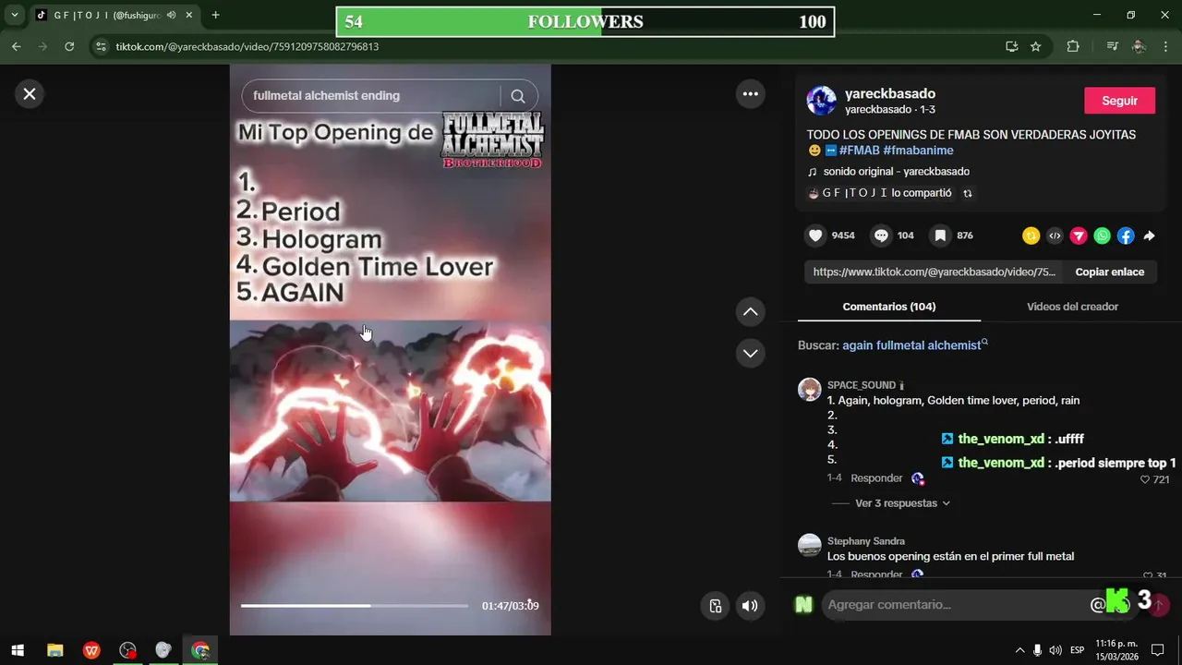
Task: Open the media controls icon in the Chrome toolbar
Action: pyautogui.click(x=1112, y=46)
